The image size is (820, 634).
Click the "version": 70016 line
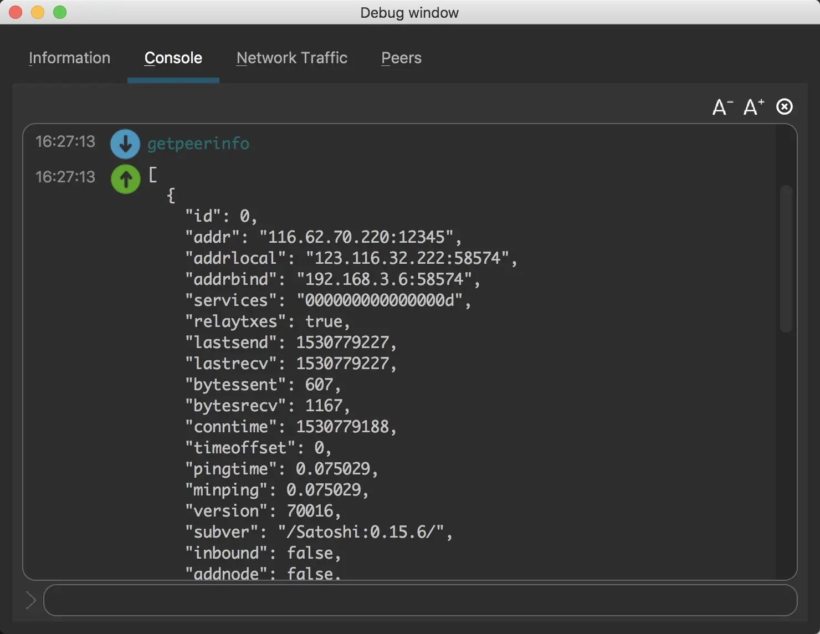pos(263,511)
